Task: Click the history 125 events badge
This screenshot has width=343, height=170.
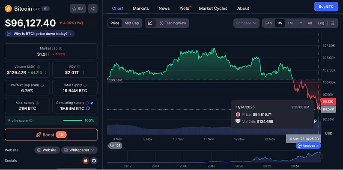Action: click(115, 146)
